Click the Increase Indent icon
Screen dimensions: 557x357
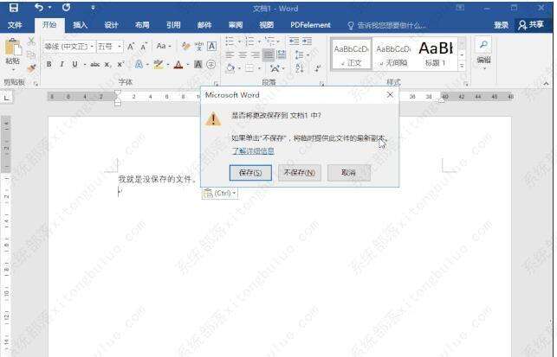[x=308, y=41]
